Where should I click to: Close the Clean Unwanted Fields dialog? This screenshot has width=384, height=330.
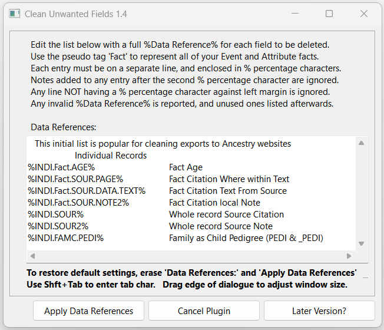click(364, 14)
